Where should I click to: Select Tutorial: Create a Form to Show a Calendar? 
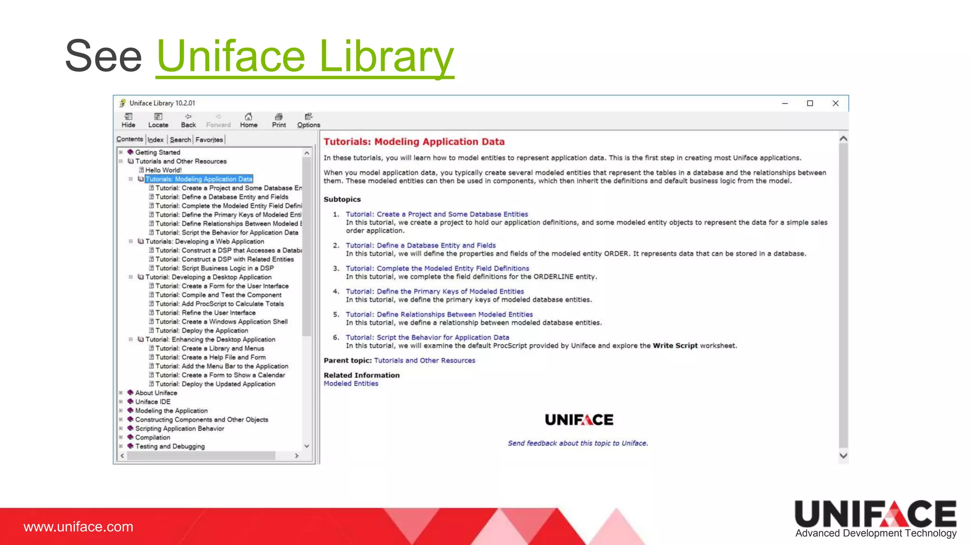pos(220,375)
